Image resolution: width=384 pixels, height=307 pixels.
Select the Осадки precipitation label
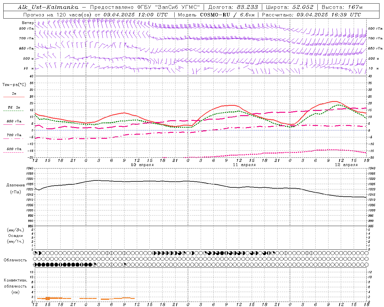click(16, 236)
